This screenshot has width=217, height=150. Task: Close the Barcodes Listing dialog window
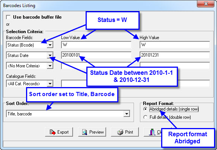click(205, 4)
